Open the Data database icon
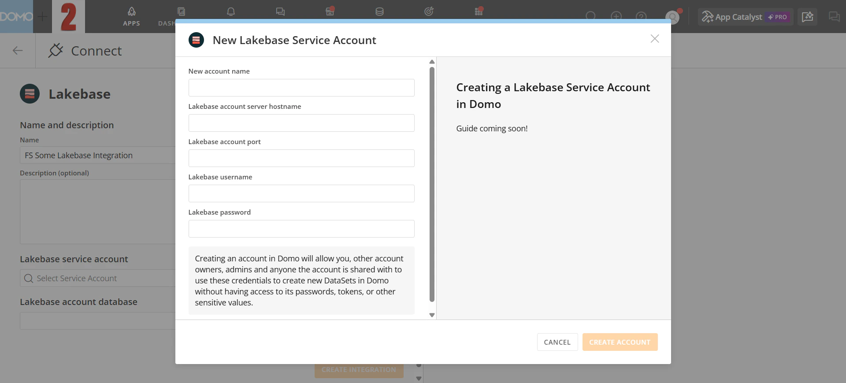The height and width of the screenshot is (383, 846). (379, 11)
